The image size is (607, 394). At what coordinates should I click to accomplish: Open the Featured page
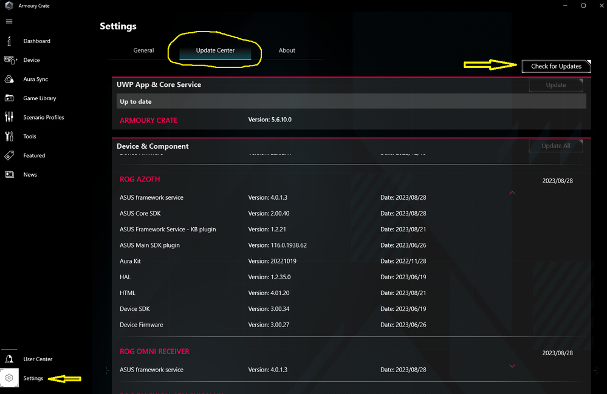(34, 155)
